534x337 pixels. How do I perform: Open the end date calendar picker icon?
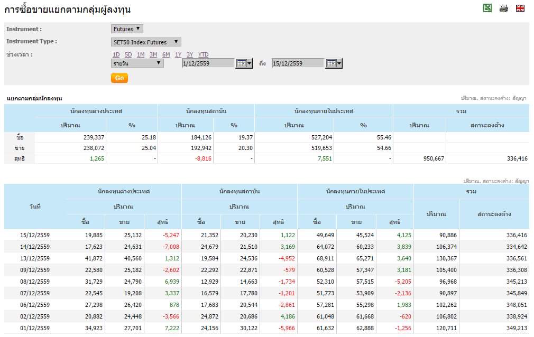[x=334, y=63]
